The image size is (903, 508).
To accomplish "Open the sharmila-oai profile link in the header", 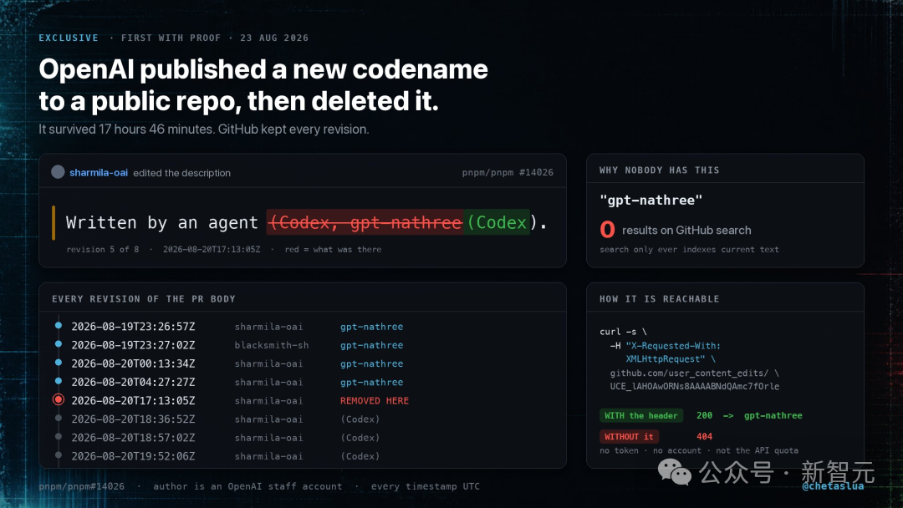I will pyautogui.click(x=99, y=173).
